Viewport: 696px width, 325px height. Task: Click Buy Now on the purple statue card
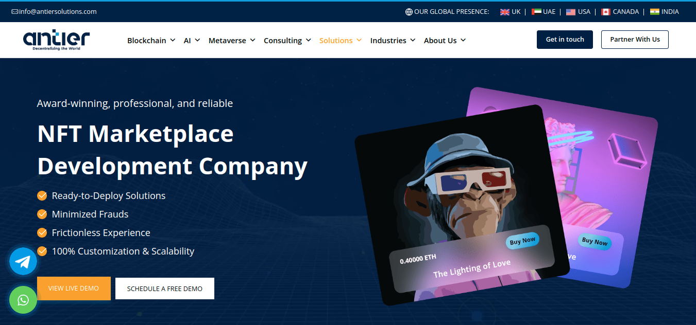595,241
